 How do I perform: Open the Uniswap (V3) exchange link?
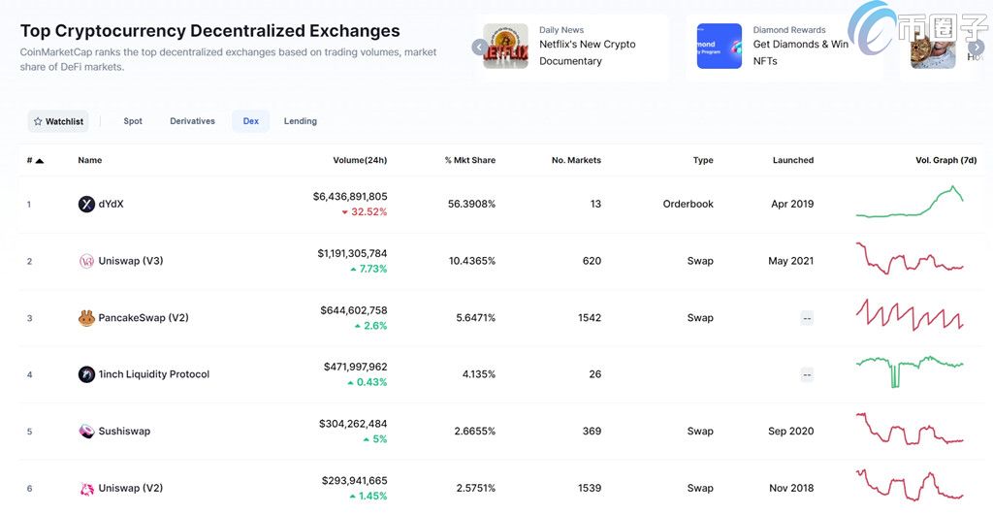(x=131, y=261)
